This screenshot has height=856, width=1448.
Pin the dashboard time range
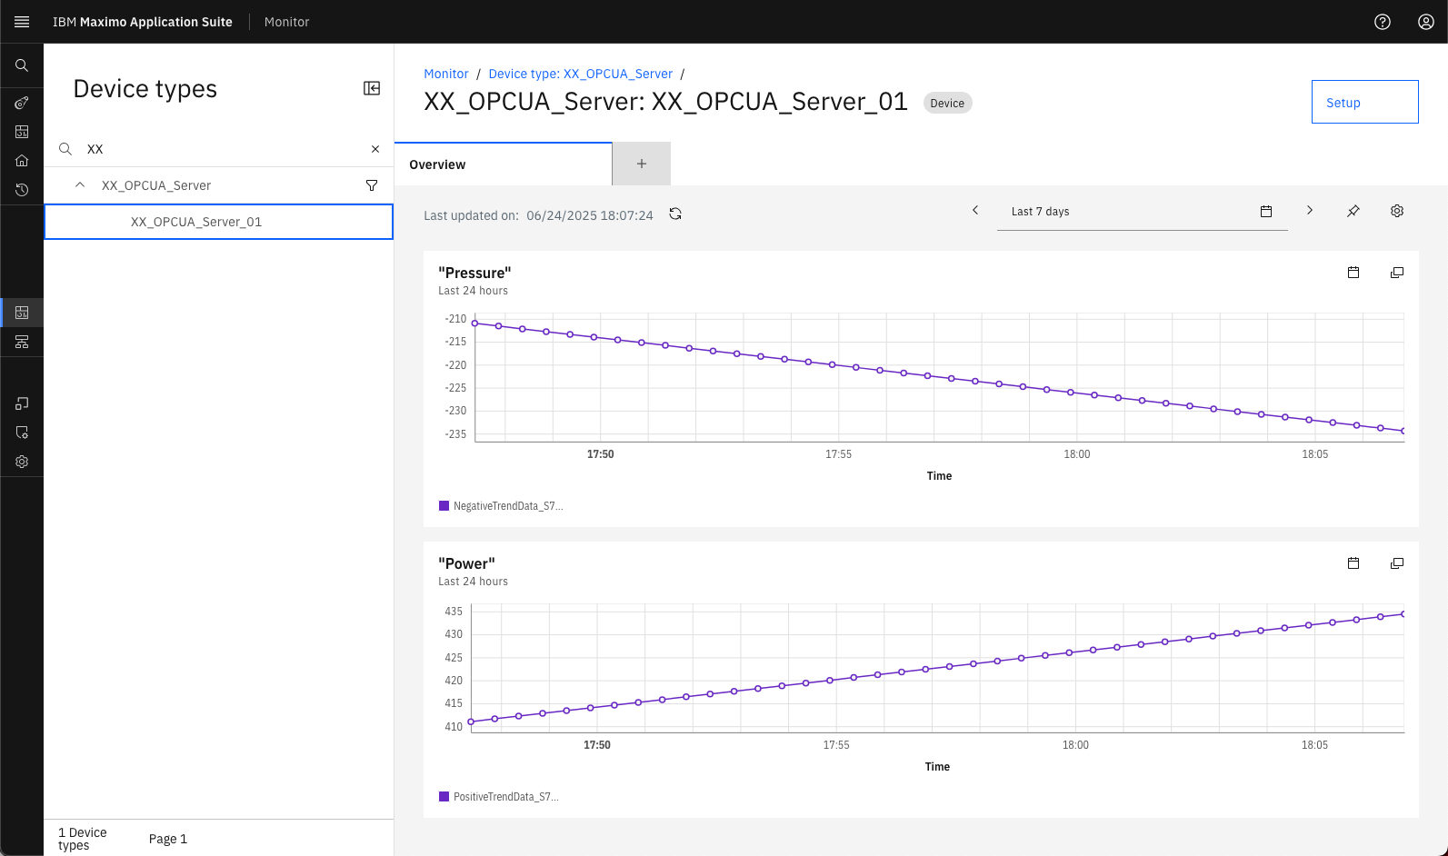pyautogui.click(x=1353, y=211)
